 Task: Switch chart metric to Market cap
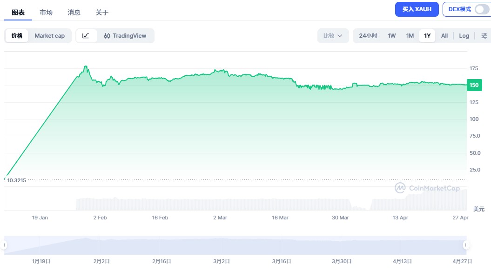coord(49,36)
